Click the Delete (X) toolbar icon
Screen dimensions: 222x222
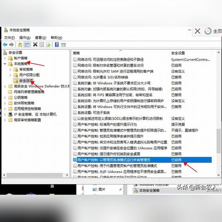35,44
